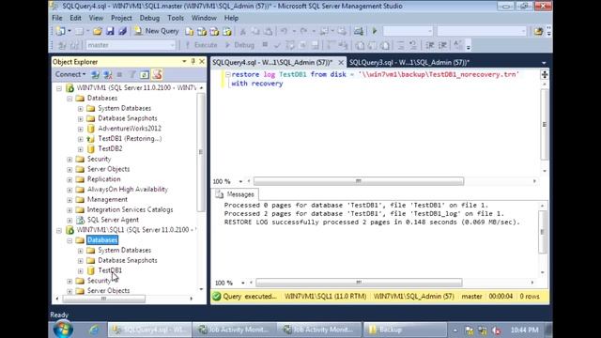This screenshot has height=338, width=601.
Task: Toggle the Object Explorer auto-hide pin
Action: click(193, 61)
